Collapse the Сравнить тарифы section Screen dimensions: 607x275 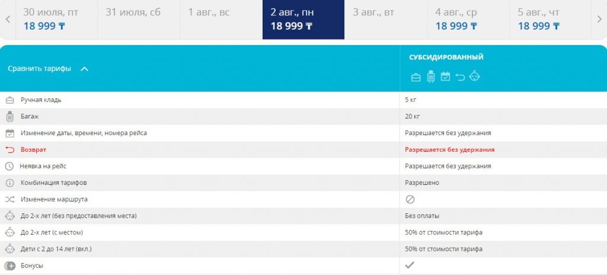pos(84,69)
